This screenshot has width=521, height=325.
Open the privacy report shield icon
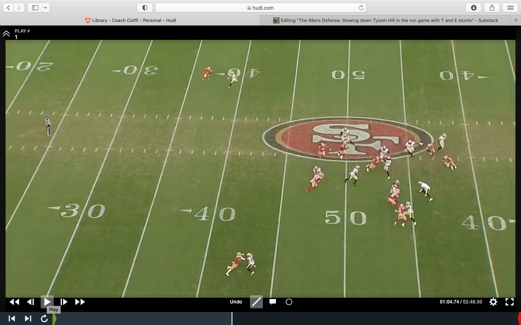[x=144, y=8]
